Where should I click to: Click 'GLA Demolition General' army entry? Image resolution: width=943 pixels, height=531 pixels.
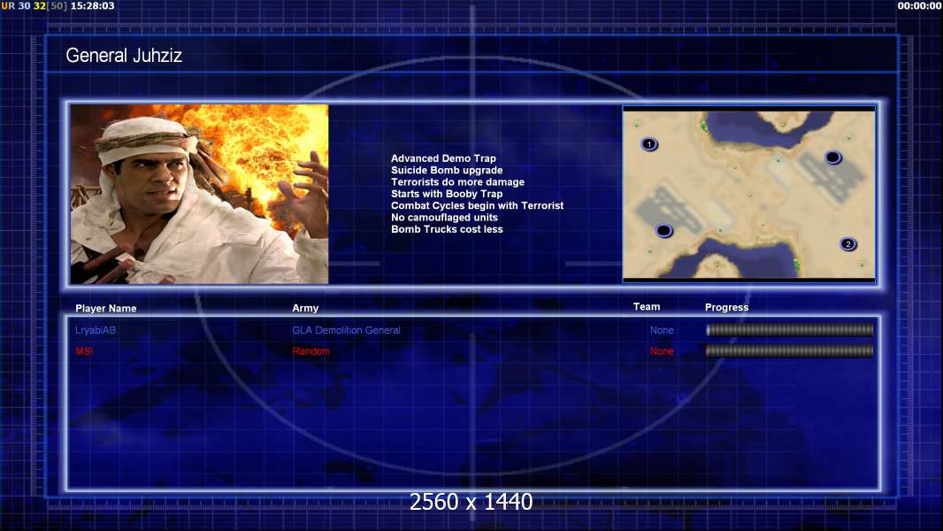(347, 330)
